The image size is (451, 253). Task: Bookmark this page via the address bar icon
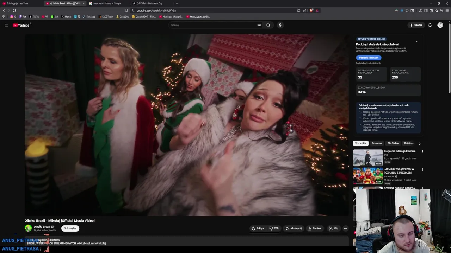[126, 11]
